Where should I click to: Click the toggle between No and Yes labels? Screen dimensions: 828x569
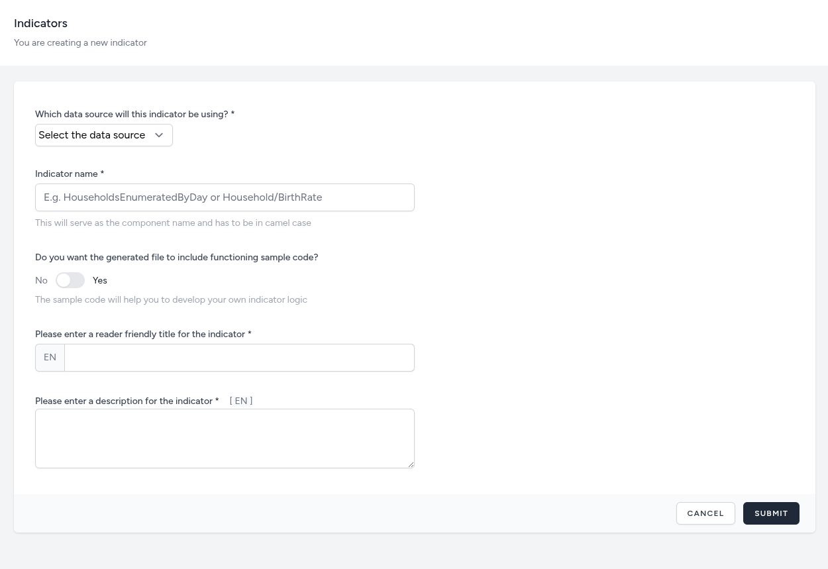pyautogui.click(x=70, y=280)
